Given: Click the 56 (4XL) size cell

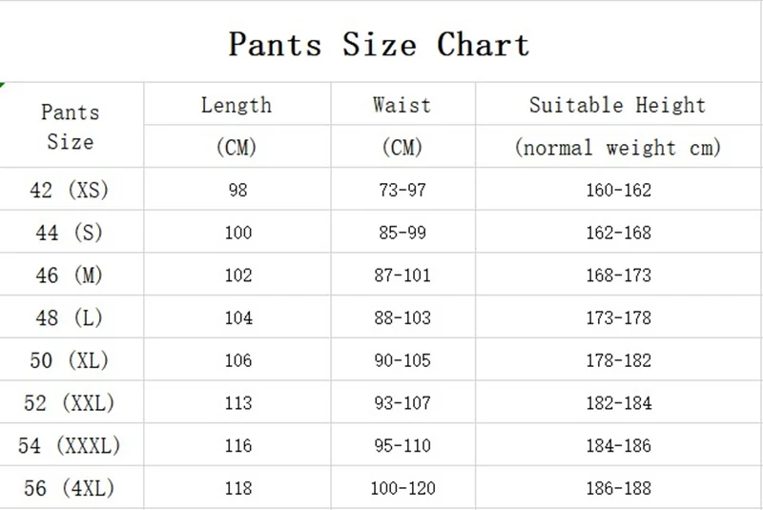Looking at the screenshot, I should click(x=71, y=488).
